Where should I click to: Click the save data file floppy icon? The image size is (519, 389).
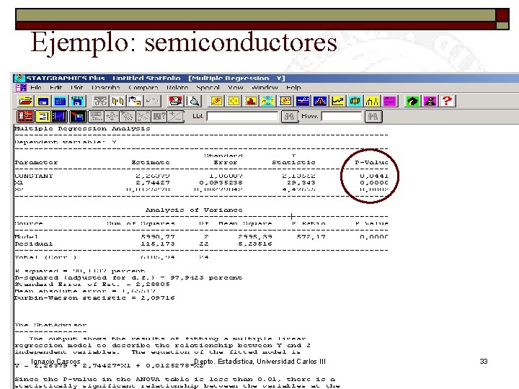(77, 101)
